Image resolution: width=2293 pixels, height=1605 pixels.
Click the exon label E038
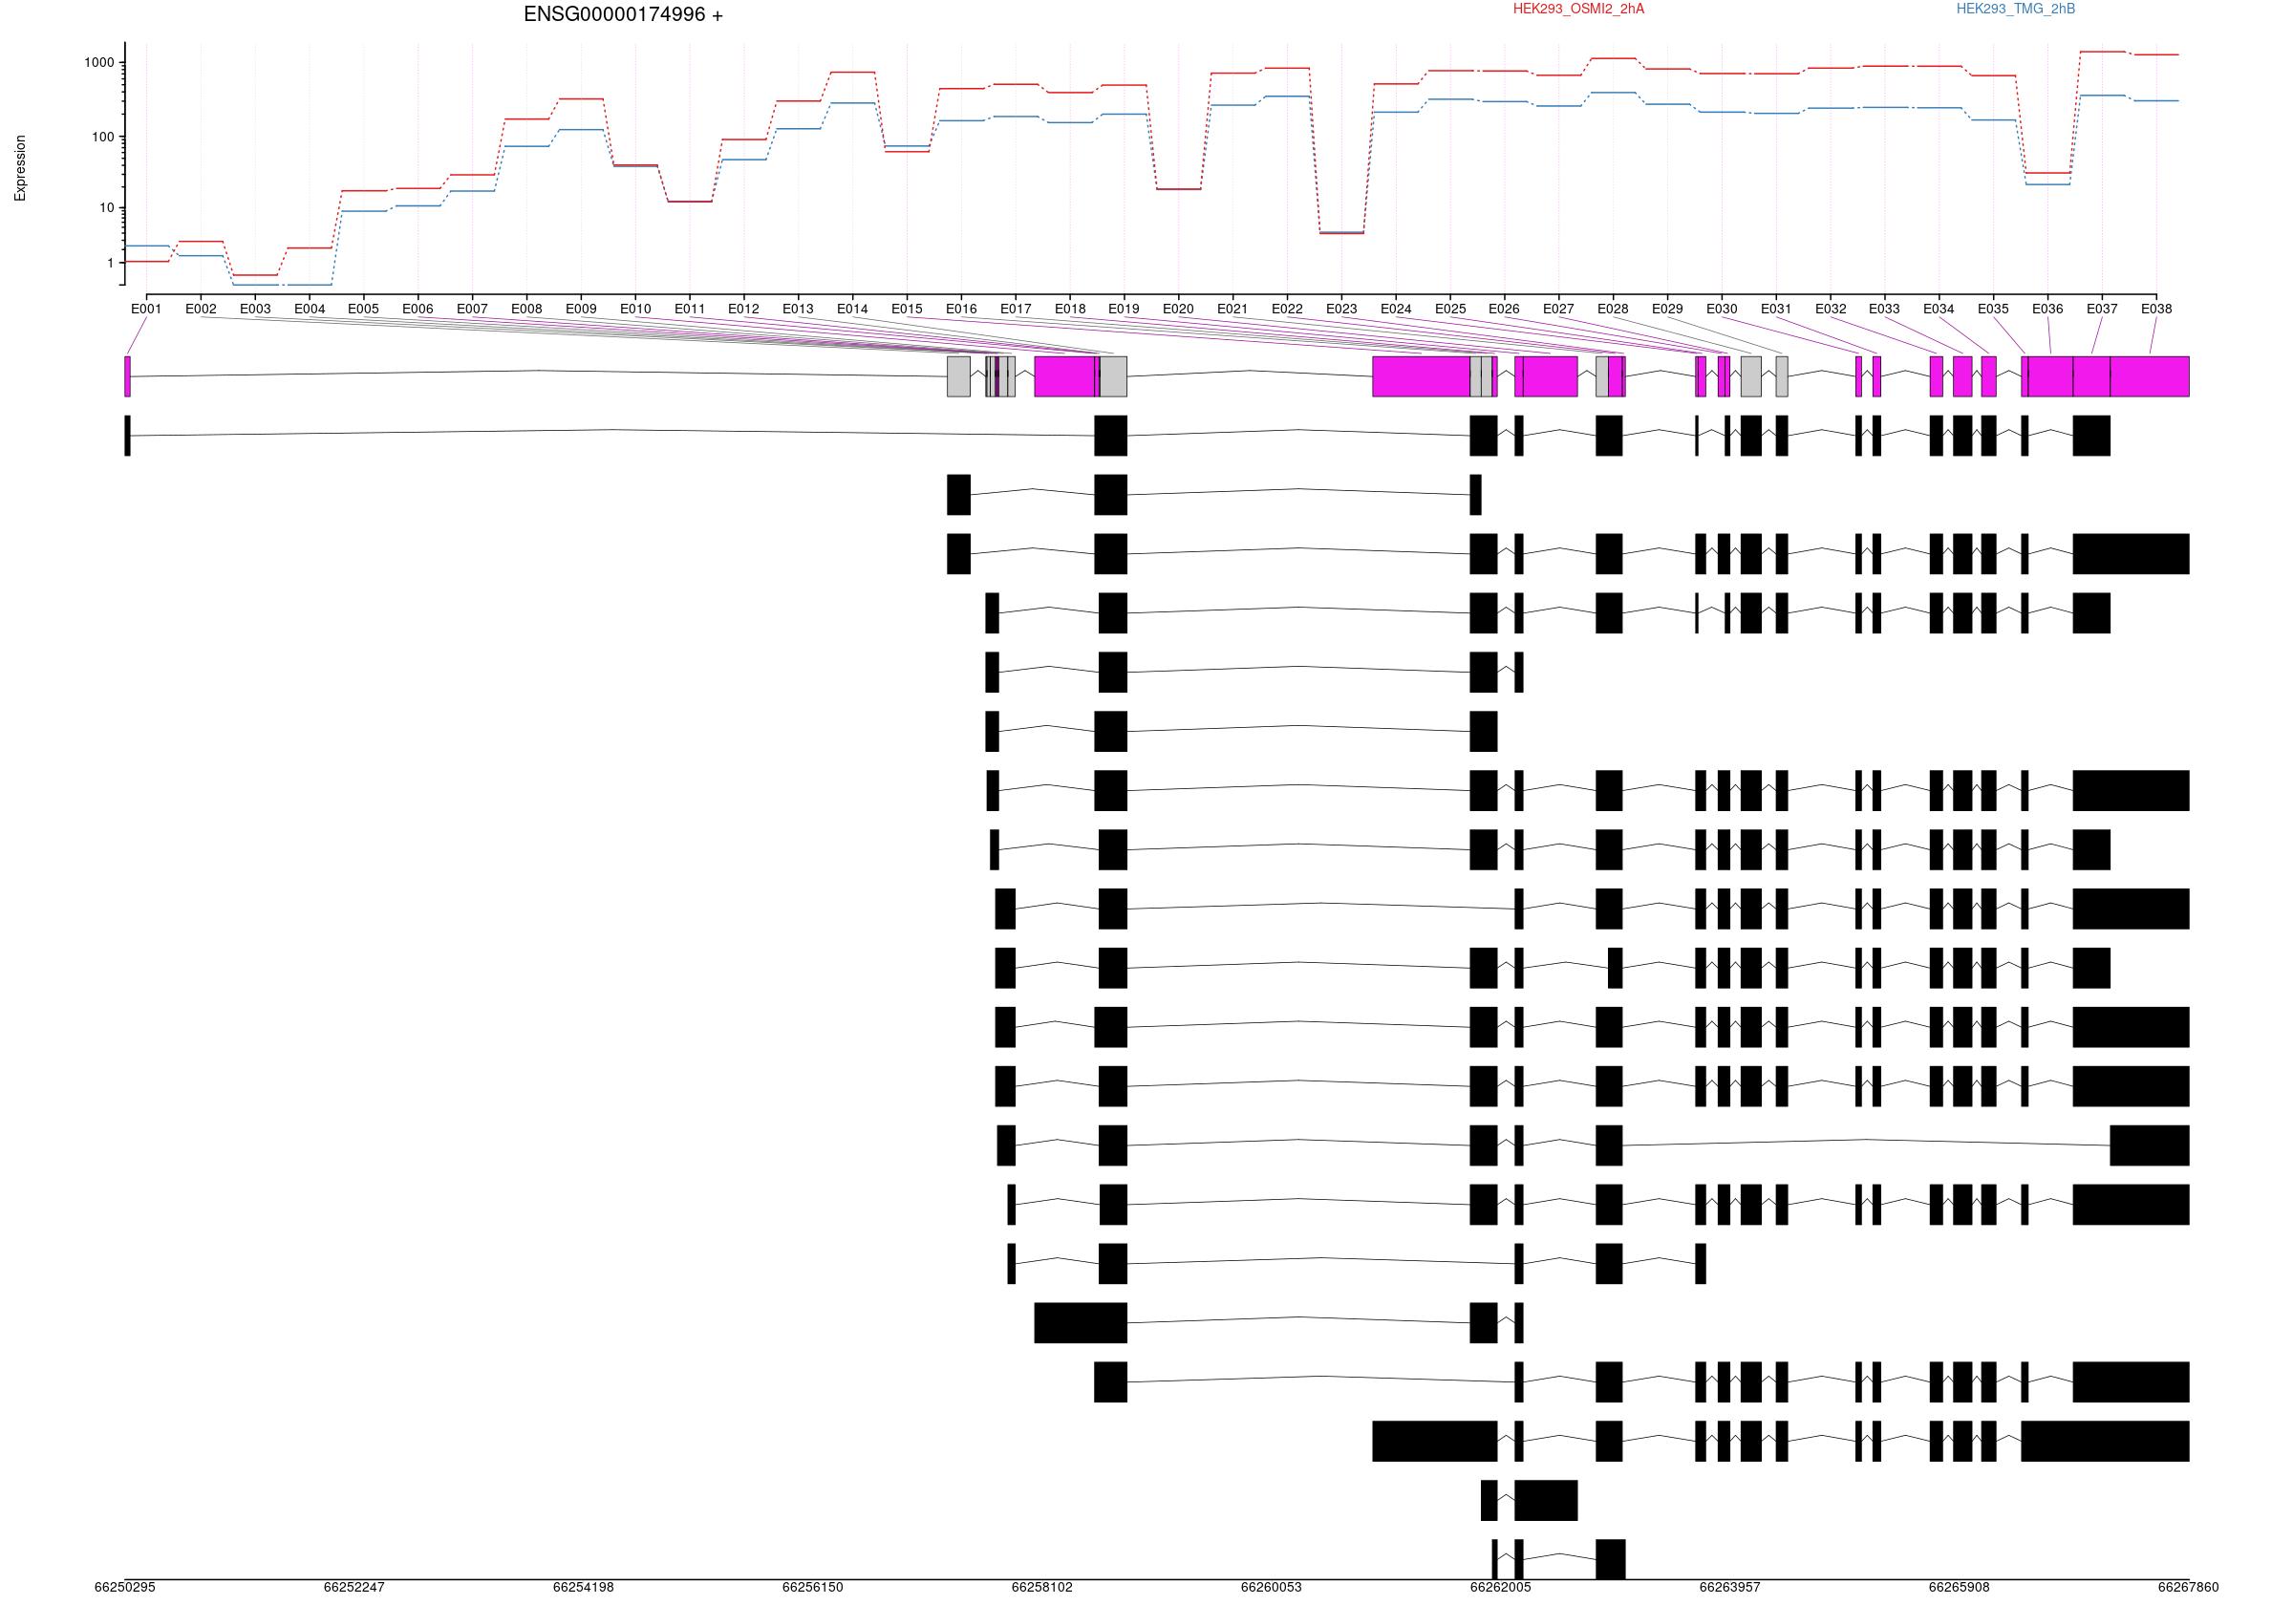click(2156, 309)
